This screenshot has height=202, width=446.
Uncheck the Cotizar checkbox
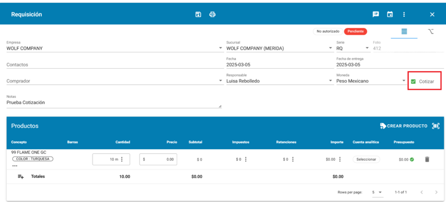pos(413,82)
